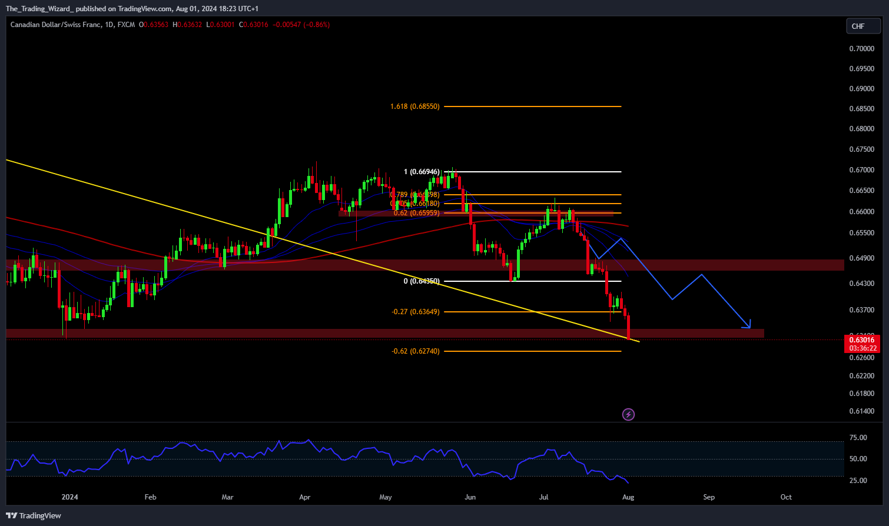889x526 pixels.
Task: Open the TradingView logo at bottom left
Action: pyautogui.click(x=34, y=516)
